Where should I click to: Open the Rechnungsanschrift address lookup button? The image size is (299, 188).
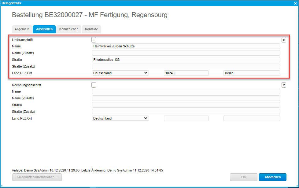tap(94, 85)
